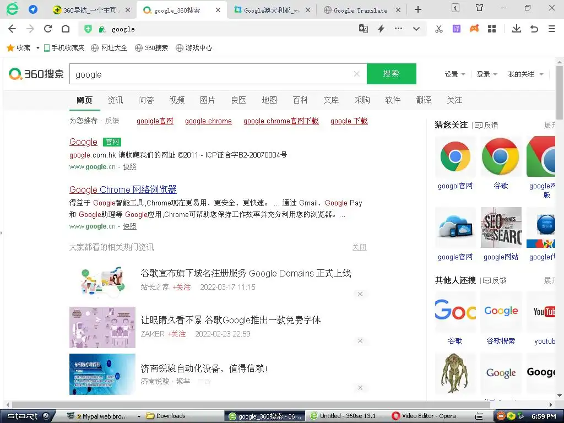Click the browser back arrow
The image size is (564, 423).
[12, 29]
